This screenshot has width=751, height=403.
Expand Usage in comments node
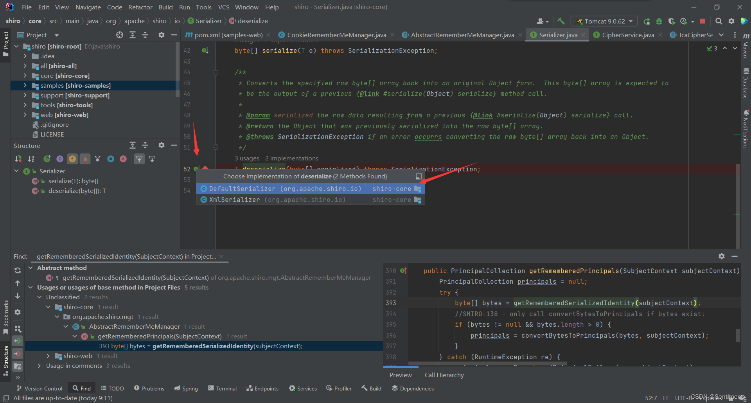click(x=39, y=365)
